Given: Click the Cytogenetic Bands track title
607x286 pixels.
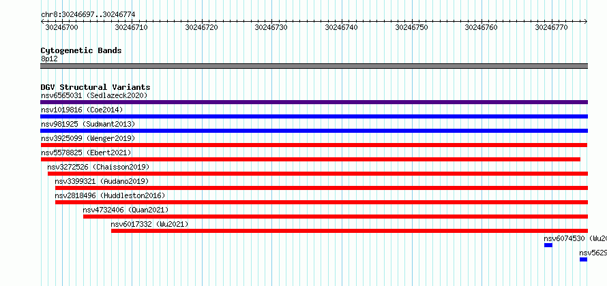Looking at the screenshot, I should coord(81,50).
